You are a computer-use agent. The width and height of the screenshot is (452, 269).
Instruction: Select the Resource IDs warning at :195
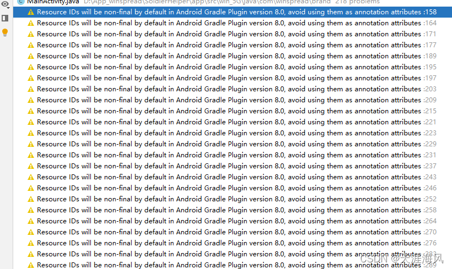[232, 67]
